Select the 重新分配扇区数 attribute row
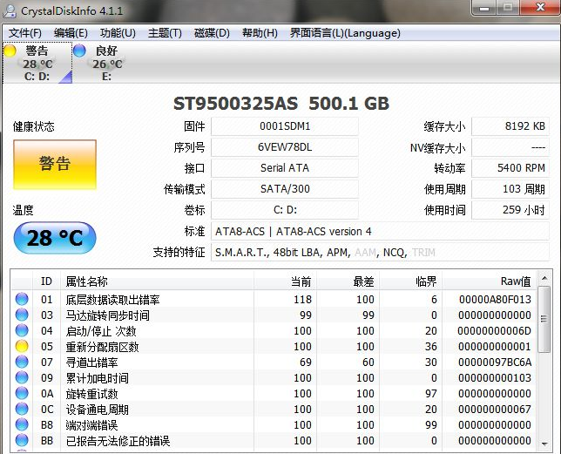Image resolution: width=561 pixels, height=454 pixels. 274,346
